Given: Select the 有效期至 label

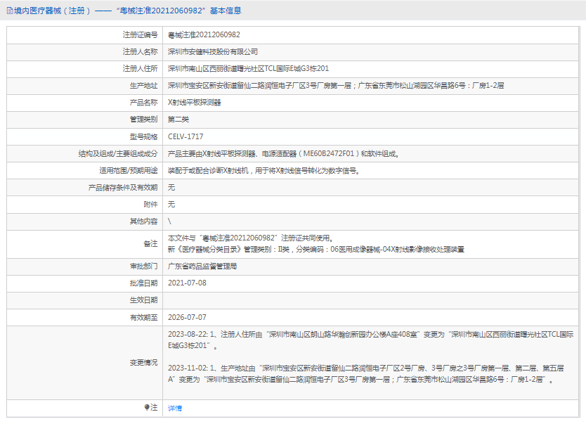Looking at the screenshot, I should click(143, 317).
